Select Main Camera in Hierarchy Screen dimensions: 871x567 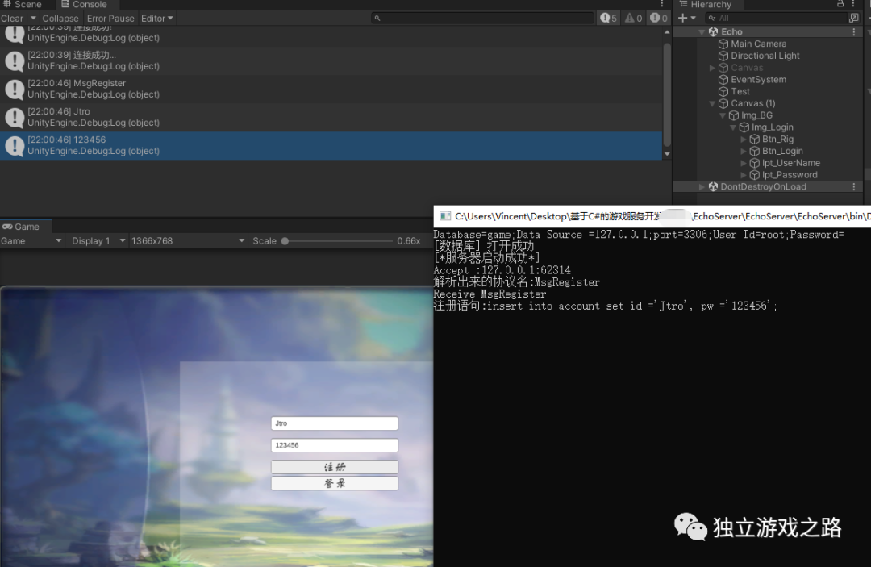coord(758,44)
